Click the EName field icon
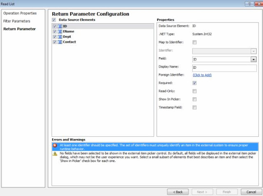This screenshot has width=263, height=196. [60, 32]
